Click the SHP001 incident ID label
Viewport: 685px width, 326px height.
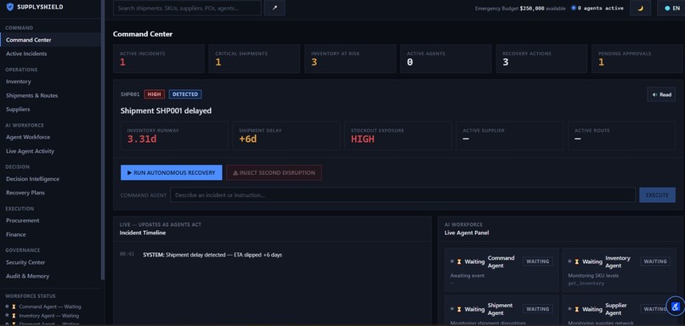(x=130, y=94)
